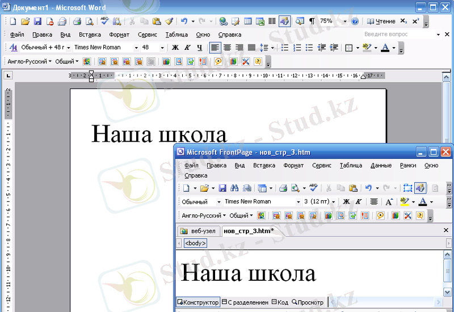This screenshot has height=312, width=454.
Task: Toggle Justify alignment in Word toolbar
Action: [x=251, y=48]
